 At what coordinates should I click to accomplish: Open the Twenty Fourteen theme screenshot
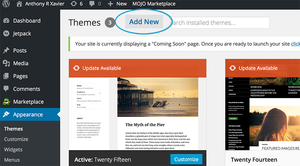click(263, 114)
